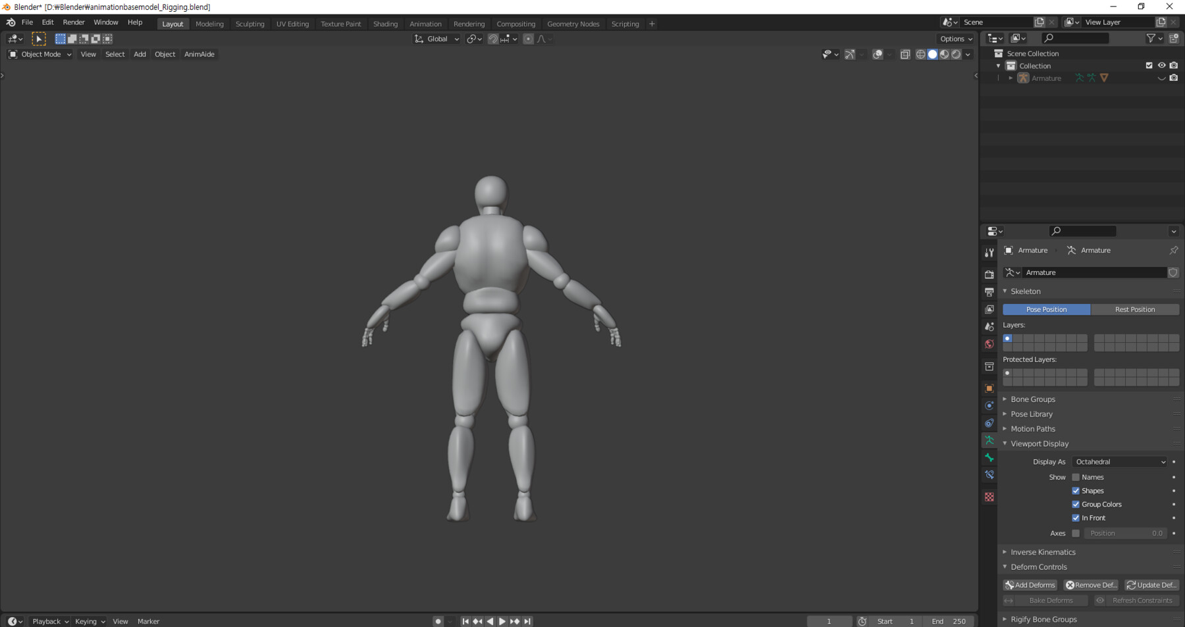Enable the Names display checkbox
The height and width of the screenshot is (627, 1185).
point(1076,477)
